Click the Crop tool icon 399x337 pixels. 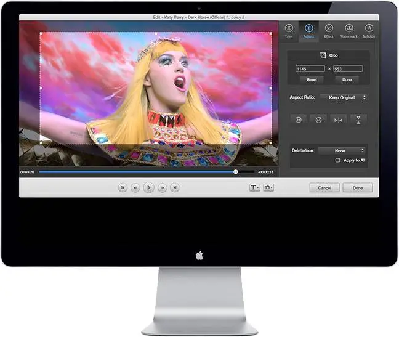click(323, 55)
